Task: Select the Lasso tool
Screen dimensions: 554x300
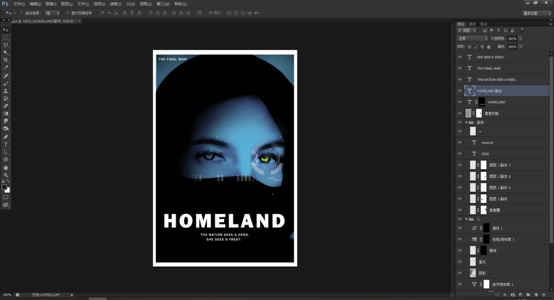Action: pyautogui.click(x=6, y=45)
